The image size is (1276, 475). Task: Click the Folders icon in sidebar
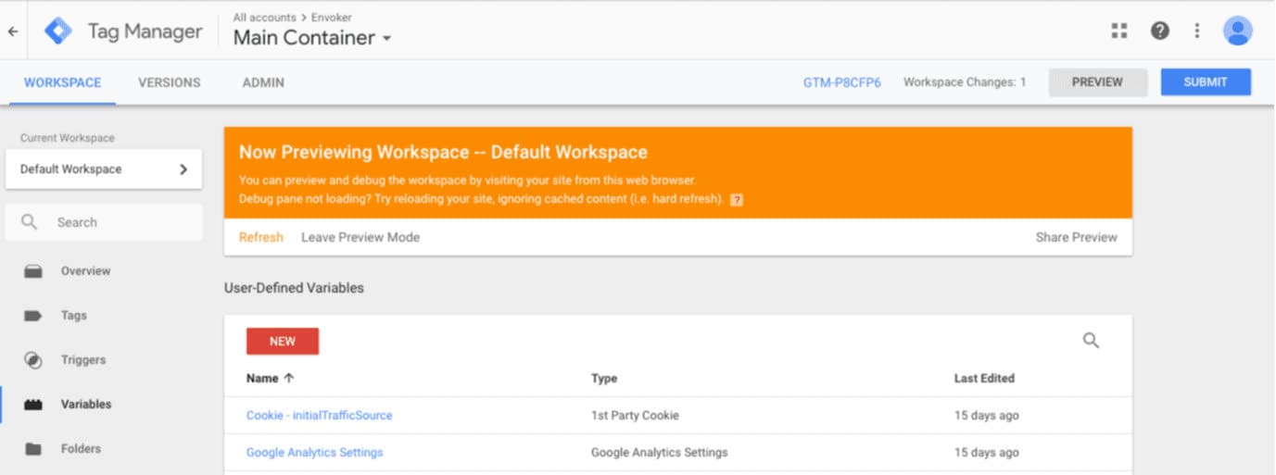(x=33, y=449)
